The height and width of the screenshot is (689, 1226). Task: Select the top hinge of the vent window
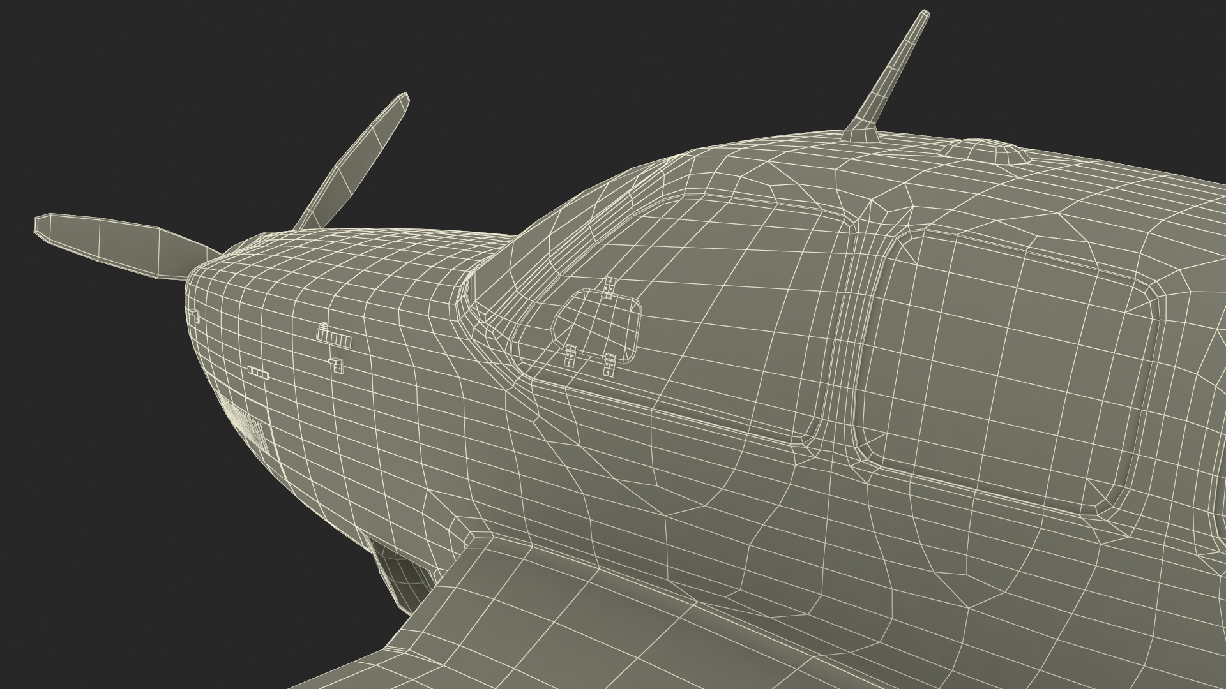(x=610, y=289)
